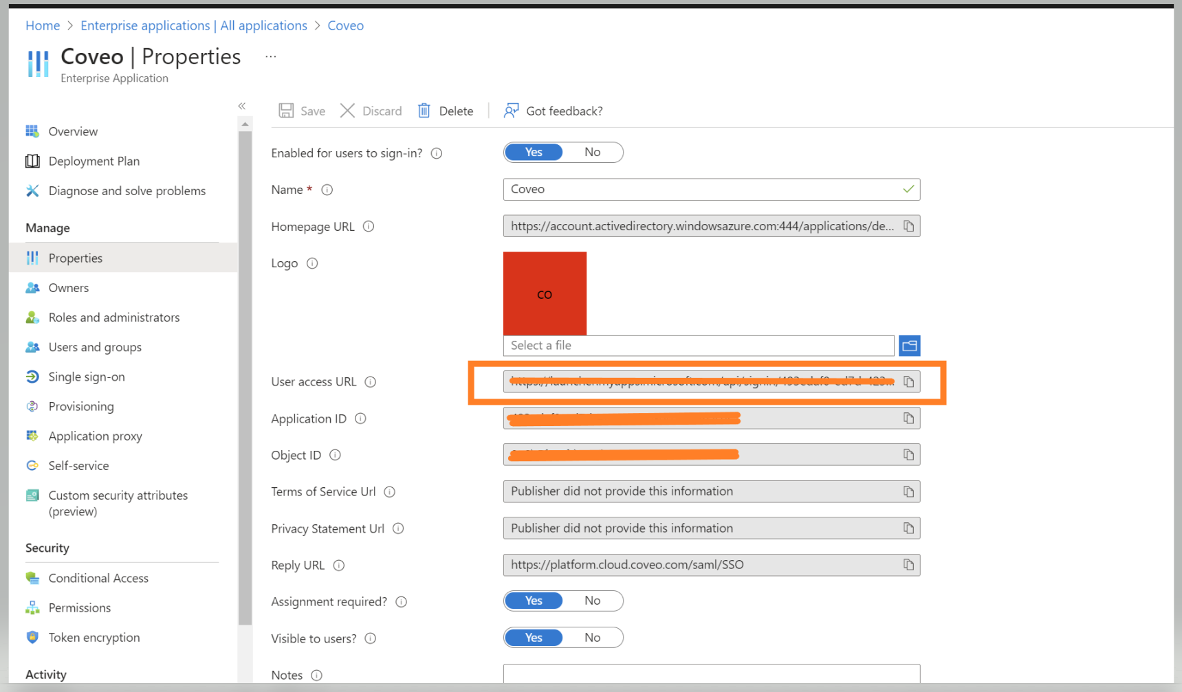Click the red Coveo logo preview

pyautogui.click(x=545, y=293)
